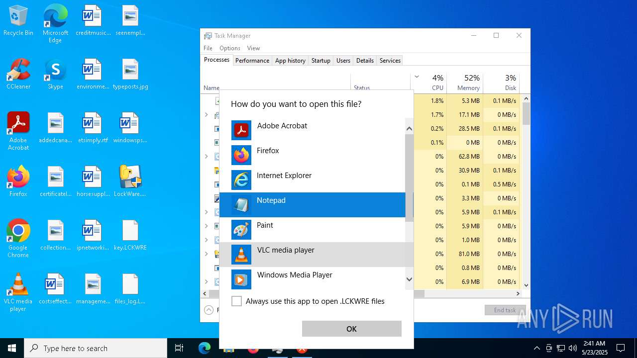Click Task Manager vertical scrollbar down arrow

coord(526,285)
